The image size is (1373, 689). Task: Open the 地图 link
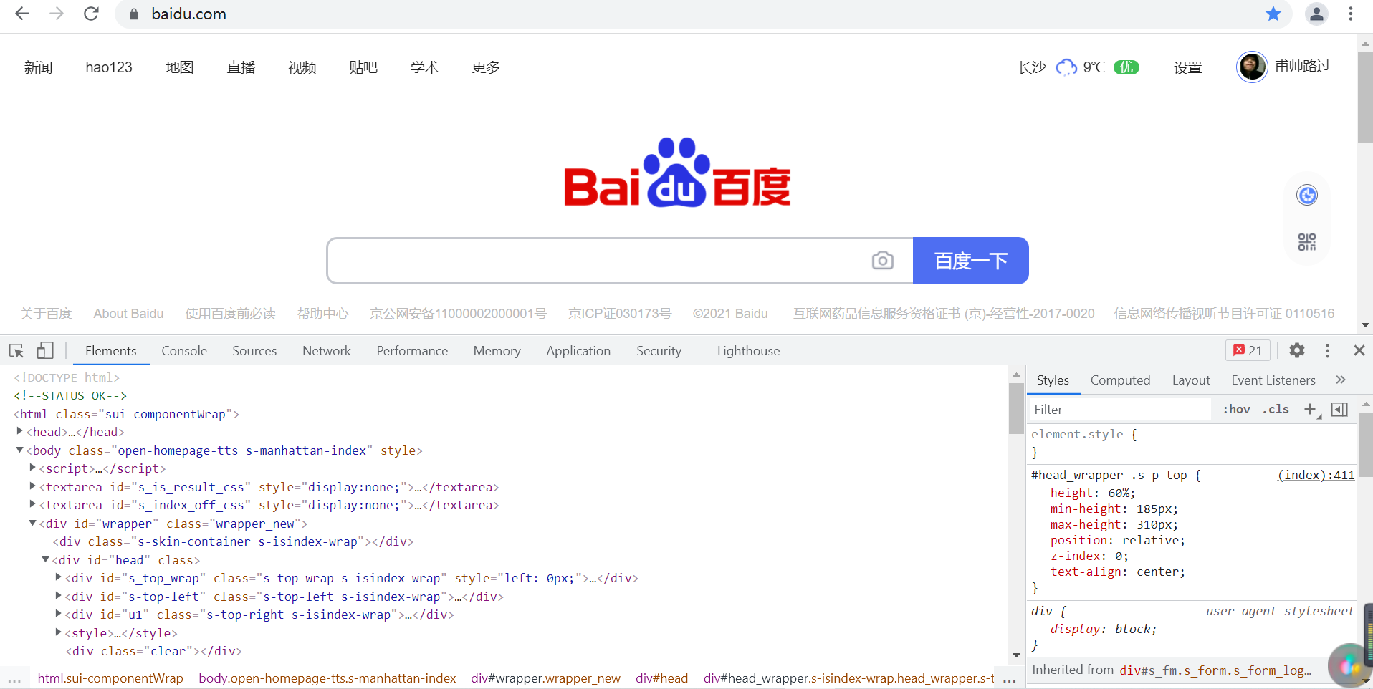point(179,67)
